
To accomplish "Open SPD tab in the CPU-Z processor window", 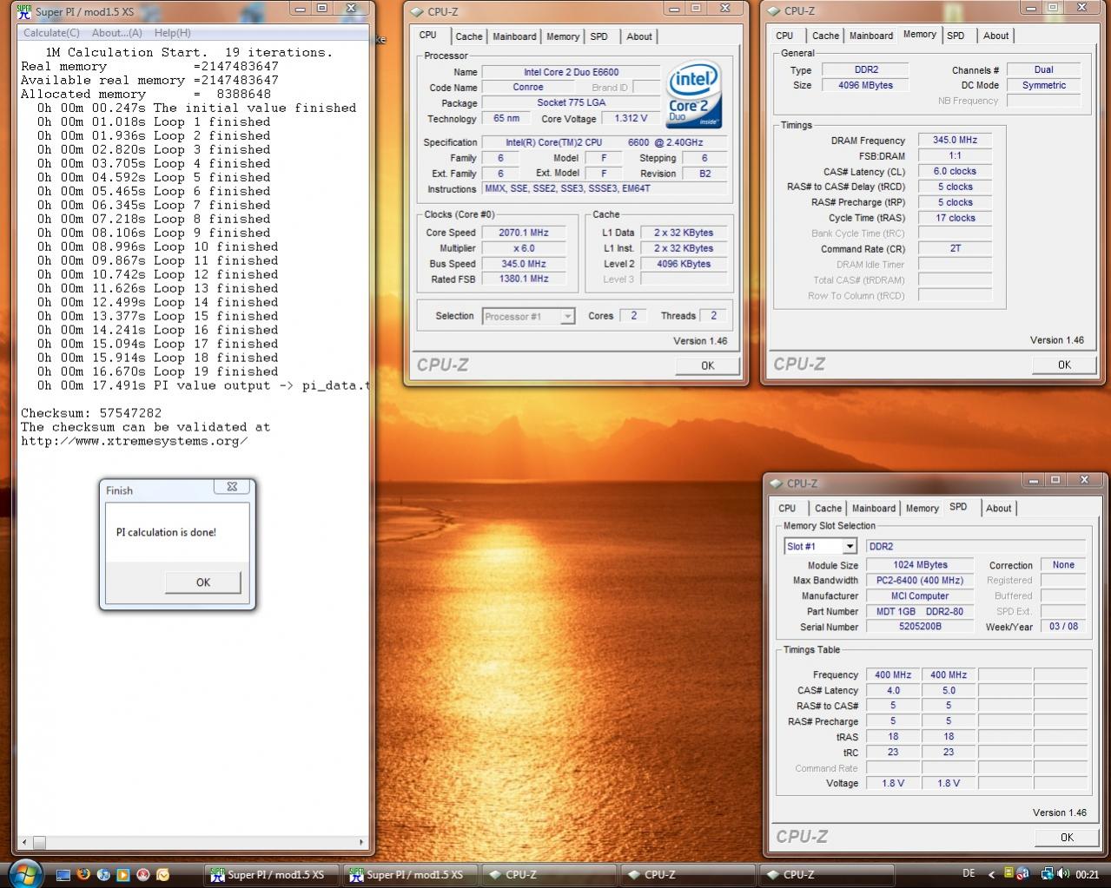I will click(x=599, y=36).
